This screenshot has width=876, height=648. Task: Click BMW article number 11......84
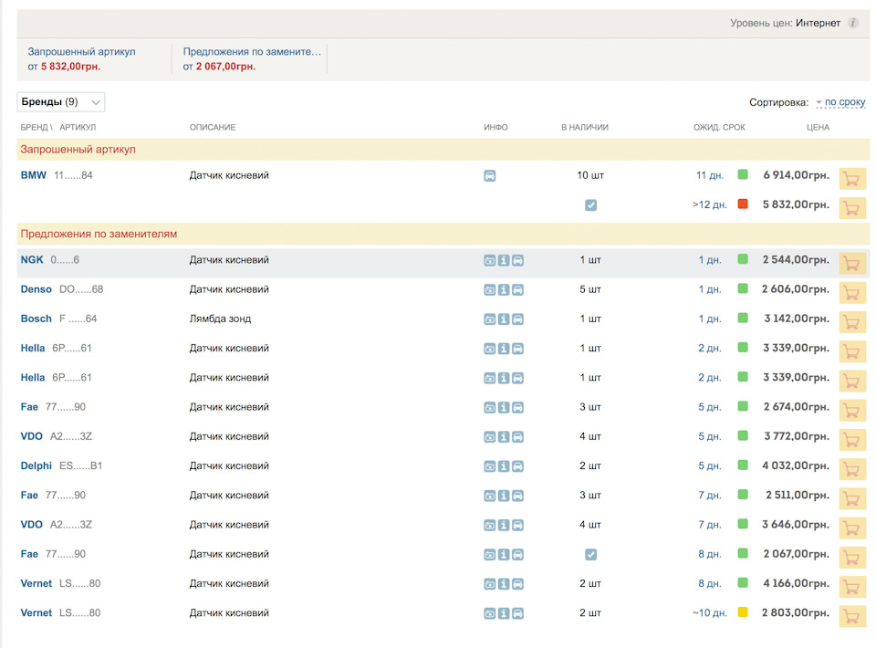(73, 175)
